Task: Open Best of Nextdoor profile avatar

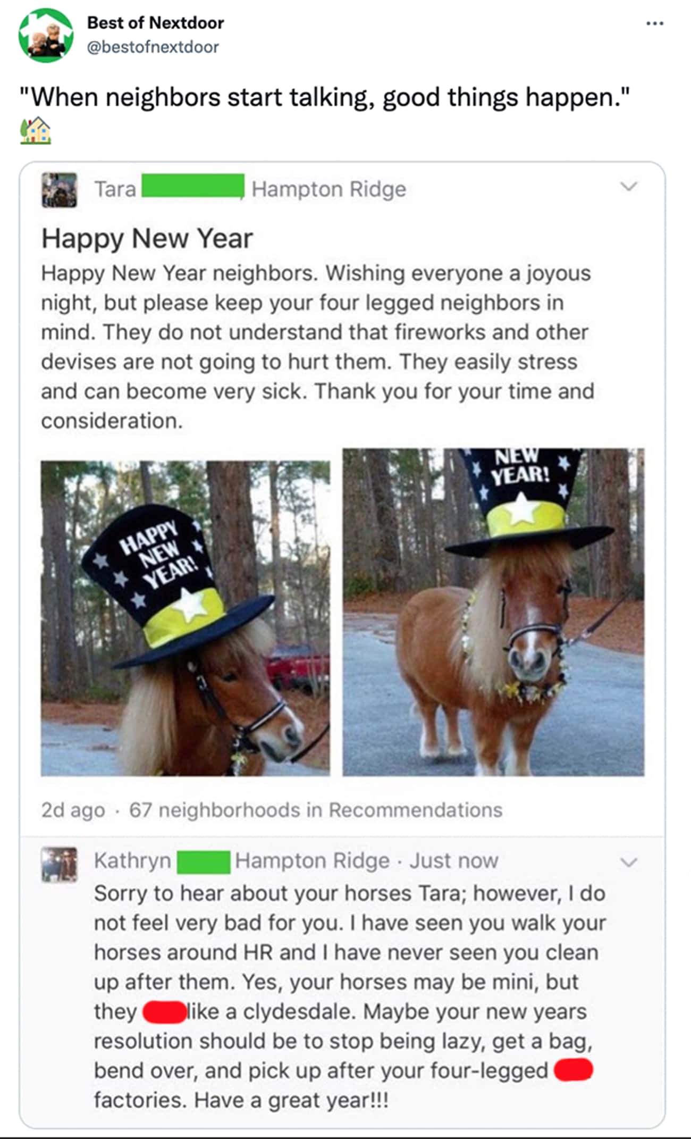Action: tap(46, 35)
